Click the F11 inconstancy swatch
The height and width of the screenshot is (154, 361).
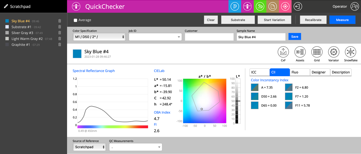[x=289, y=105]
